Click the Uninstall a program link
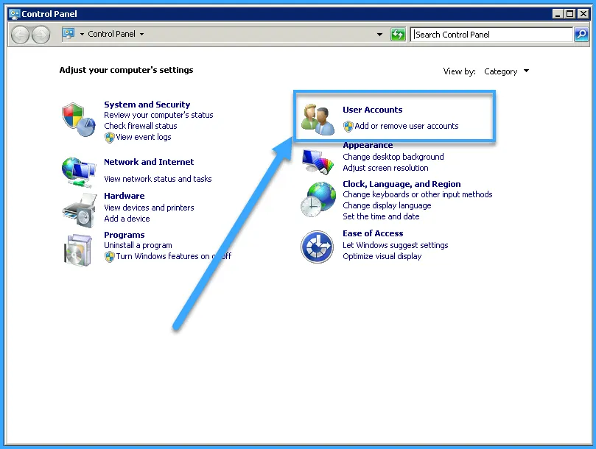The image size is (596, 449). pyautogui.click(x=138, y=245)
